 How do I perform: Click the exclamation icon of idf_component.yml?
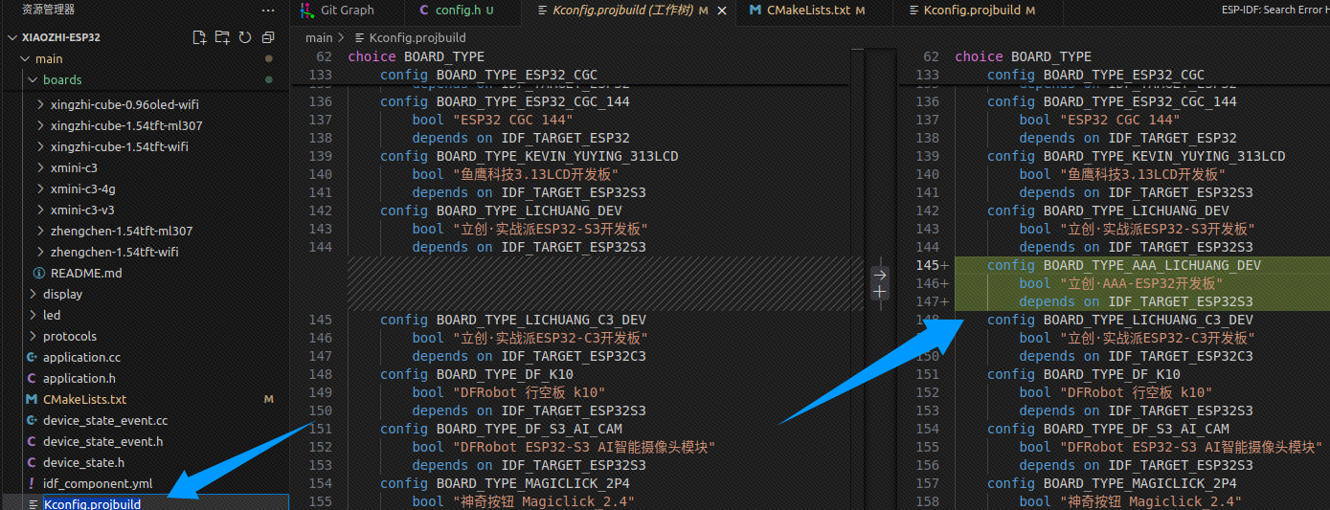coord(32,483)
